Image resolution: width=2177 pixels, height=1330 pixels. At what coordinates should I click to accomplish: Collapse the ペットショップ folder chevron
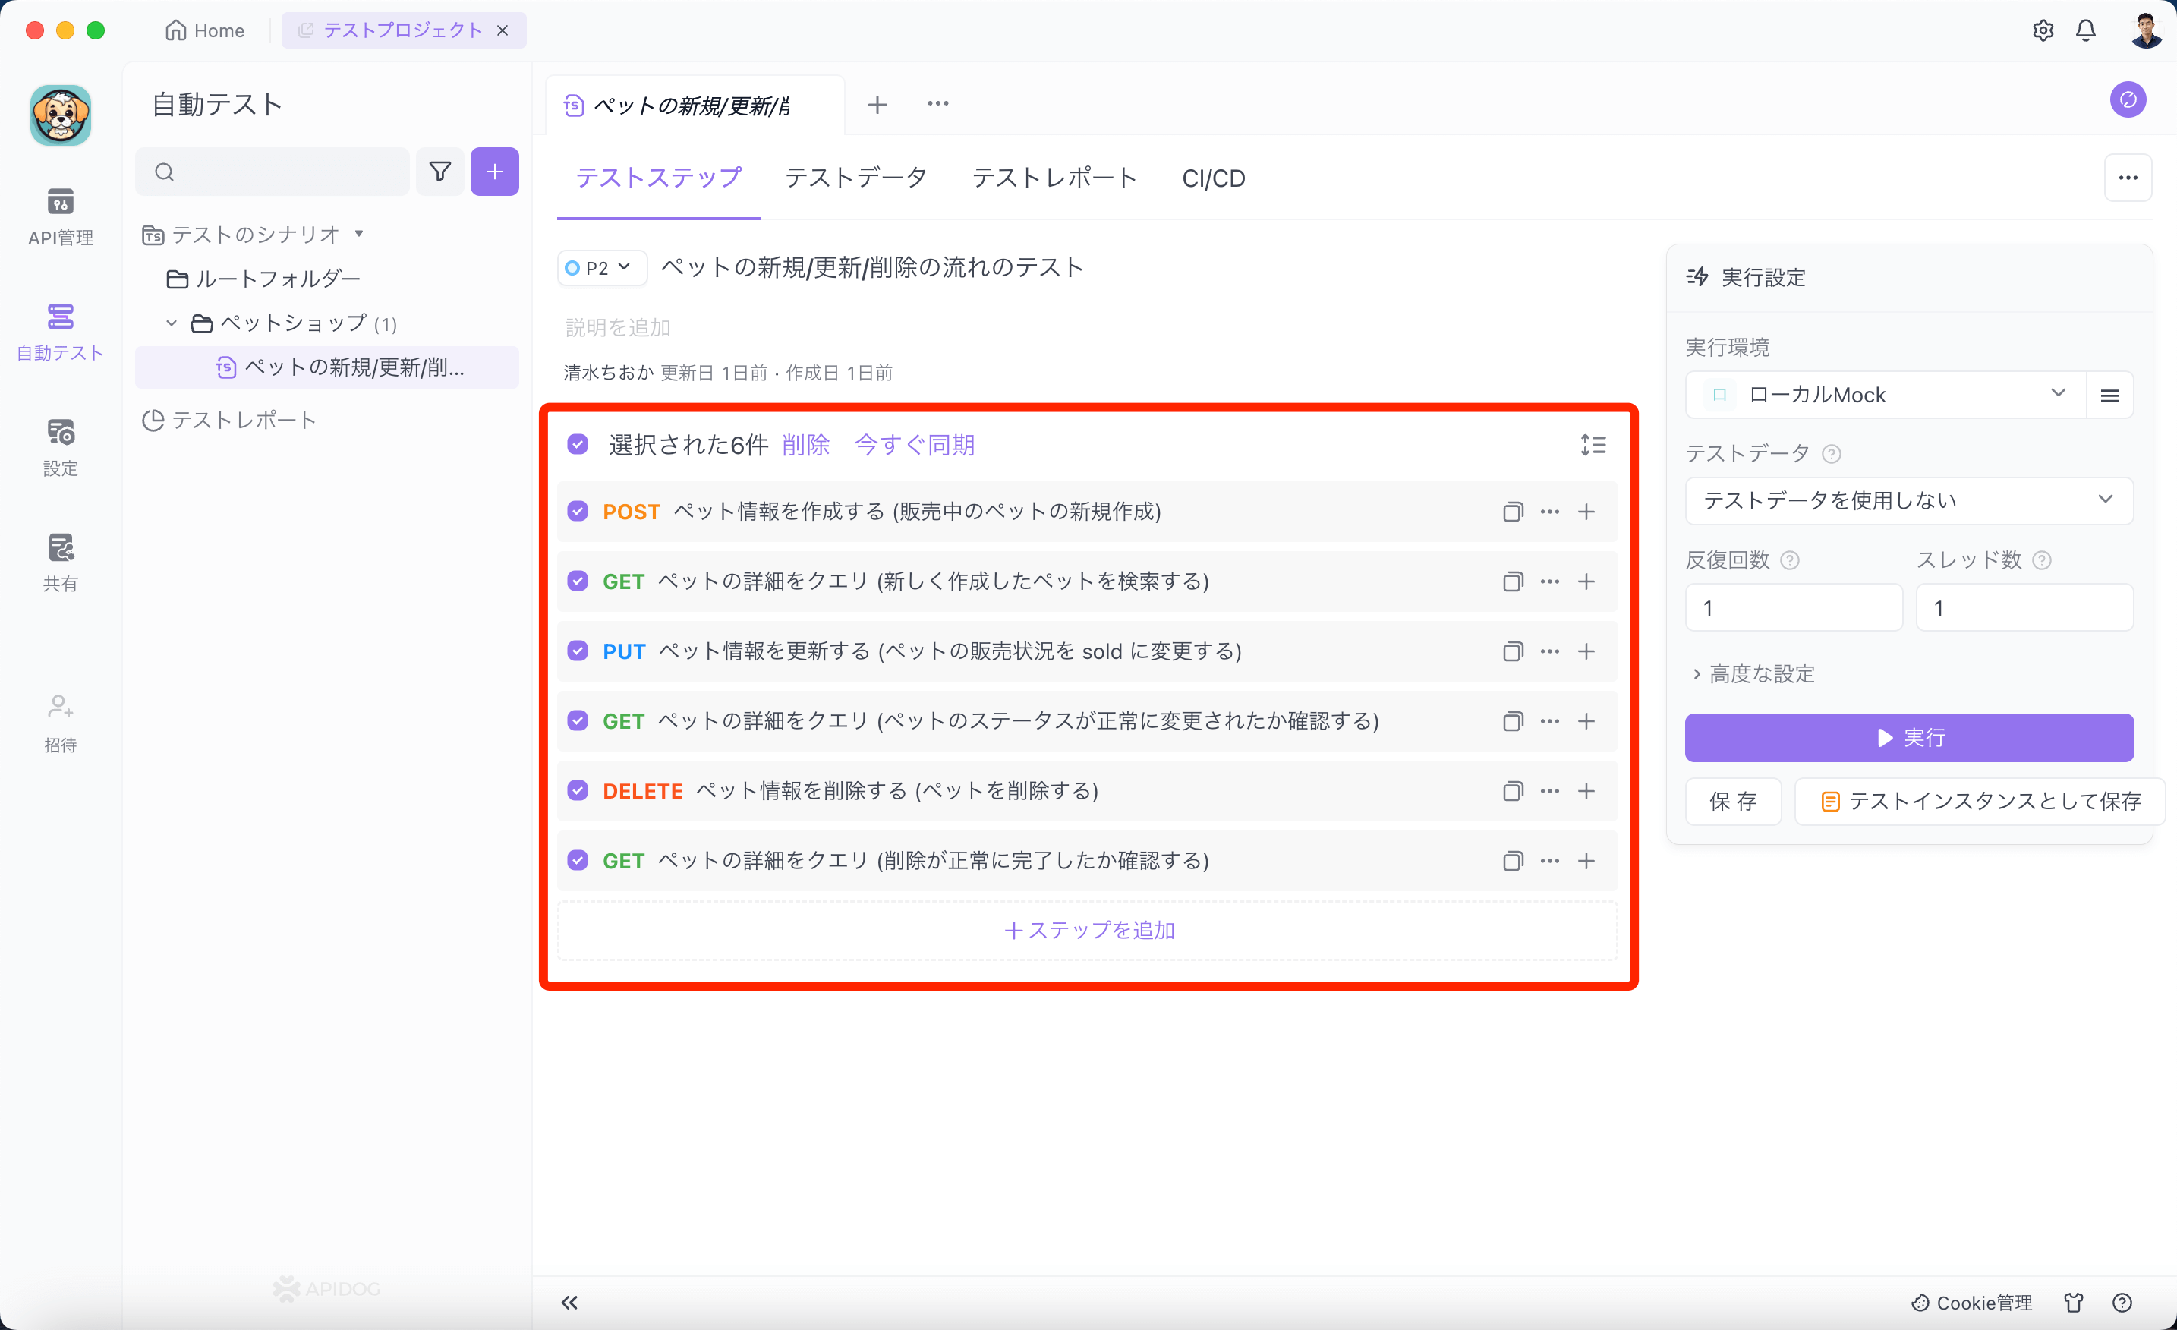pos(172,323)
